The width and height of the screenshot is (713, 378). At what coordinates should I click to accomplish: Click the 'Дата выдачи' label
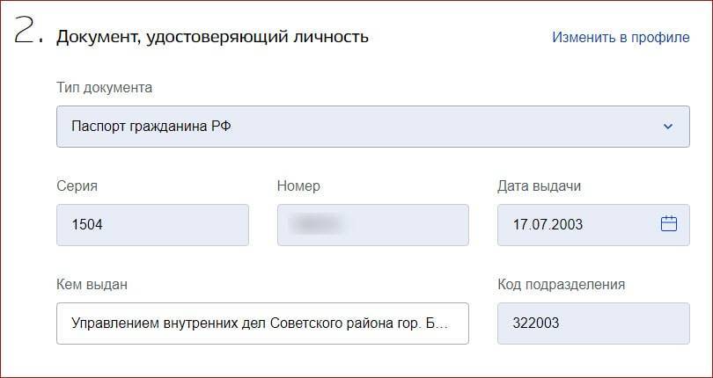539,186
